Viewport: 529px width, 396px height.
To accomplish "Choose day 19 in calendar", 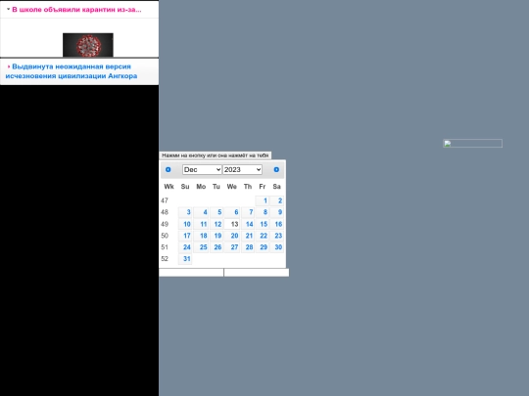I will pyautogui.click(x=216, y=236).
